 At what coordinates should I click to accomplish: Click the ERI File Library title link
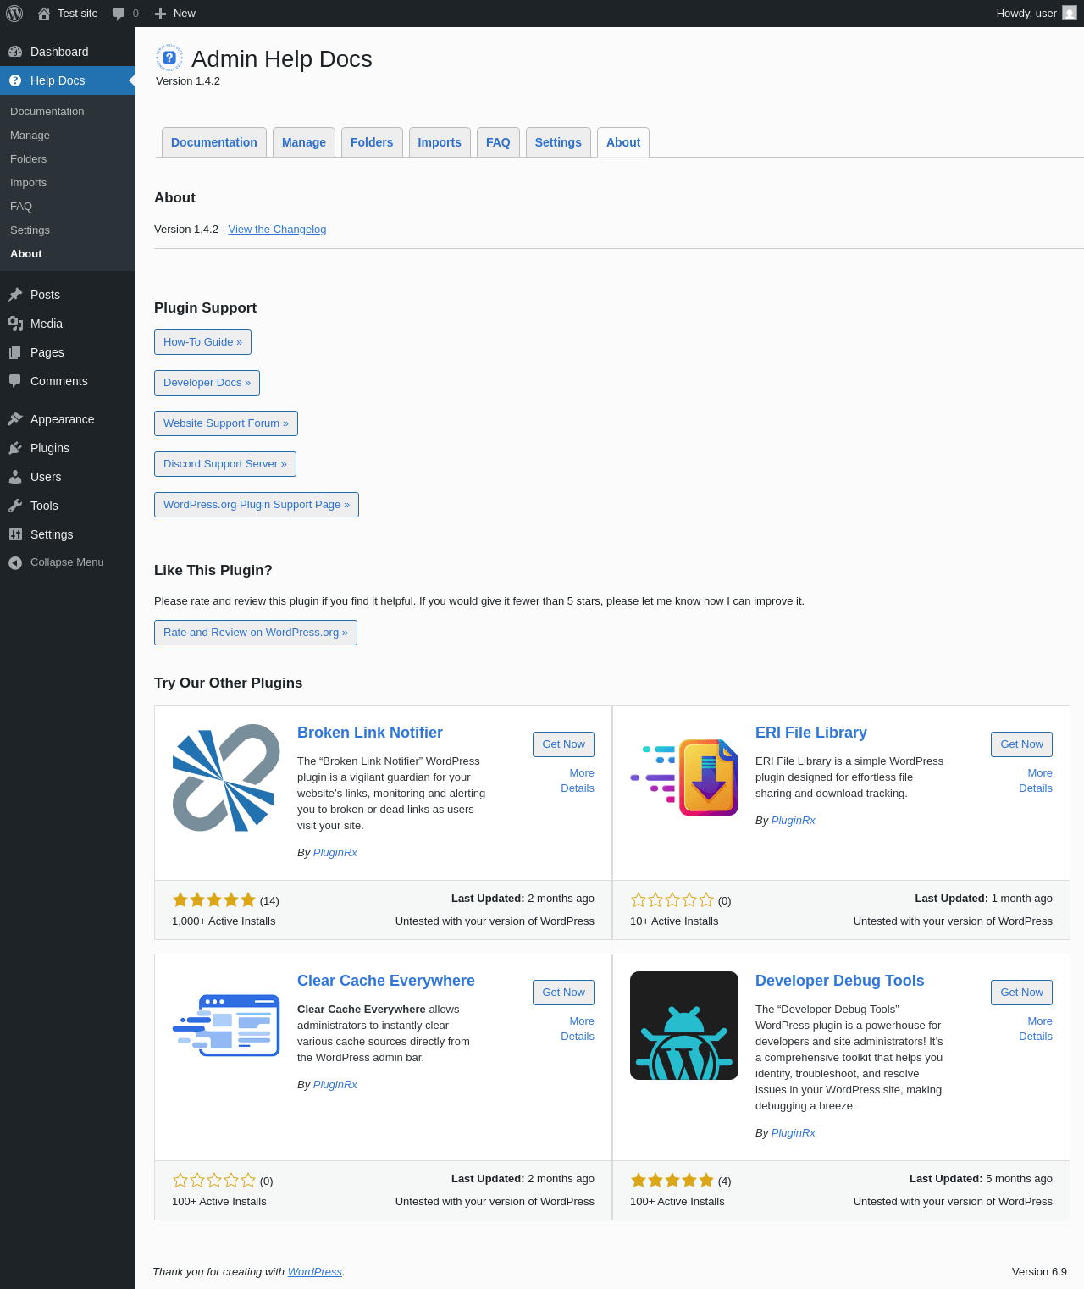pos(811,733)
